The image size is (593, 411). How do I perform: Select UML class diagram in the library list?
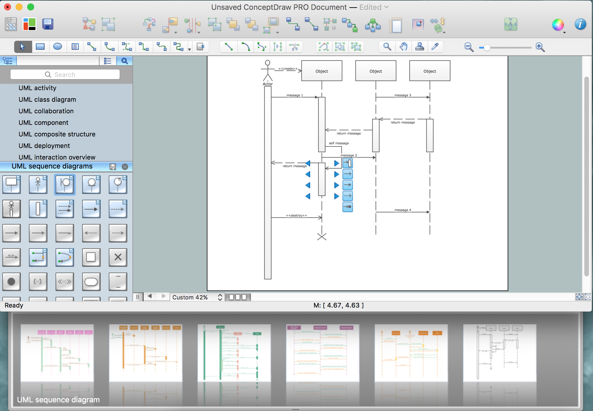pos(47,99)
